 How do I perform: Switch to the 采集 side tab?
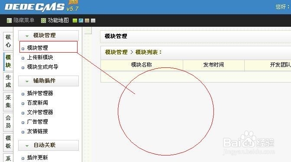click(8, 102)
